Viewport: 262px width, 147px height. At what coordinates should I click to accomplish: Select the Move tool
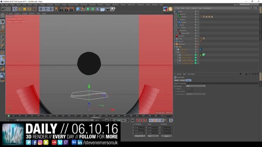(x=20, y=9)
